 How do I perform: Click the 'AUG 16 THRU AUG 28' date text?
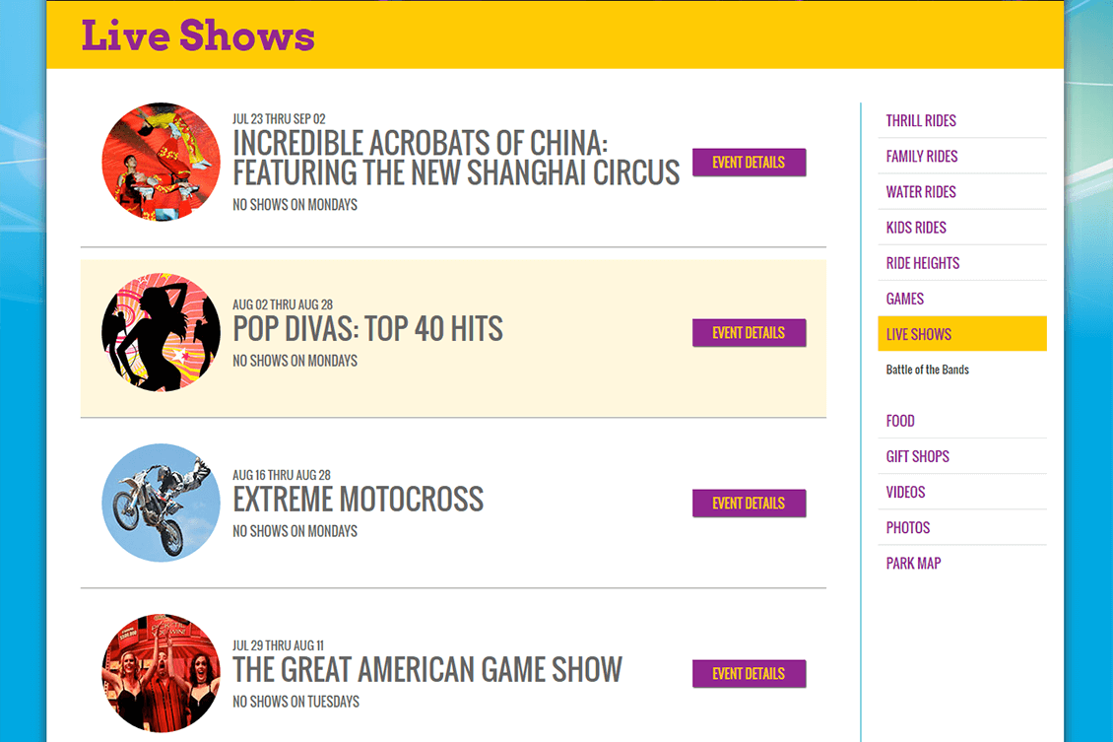pos(282,474)
